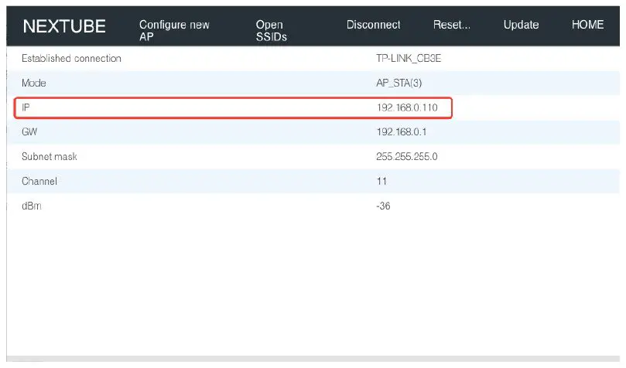Select channel value 11
This screenshot has width=626, height=368.
pos(381,182)
